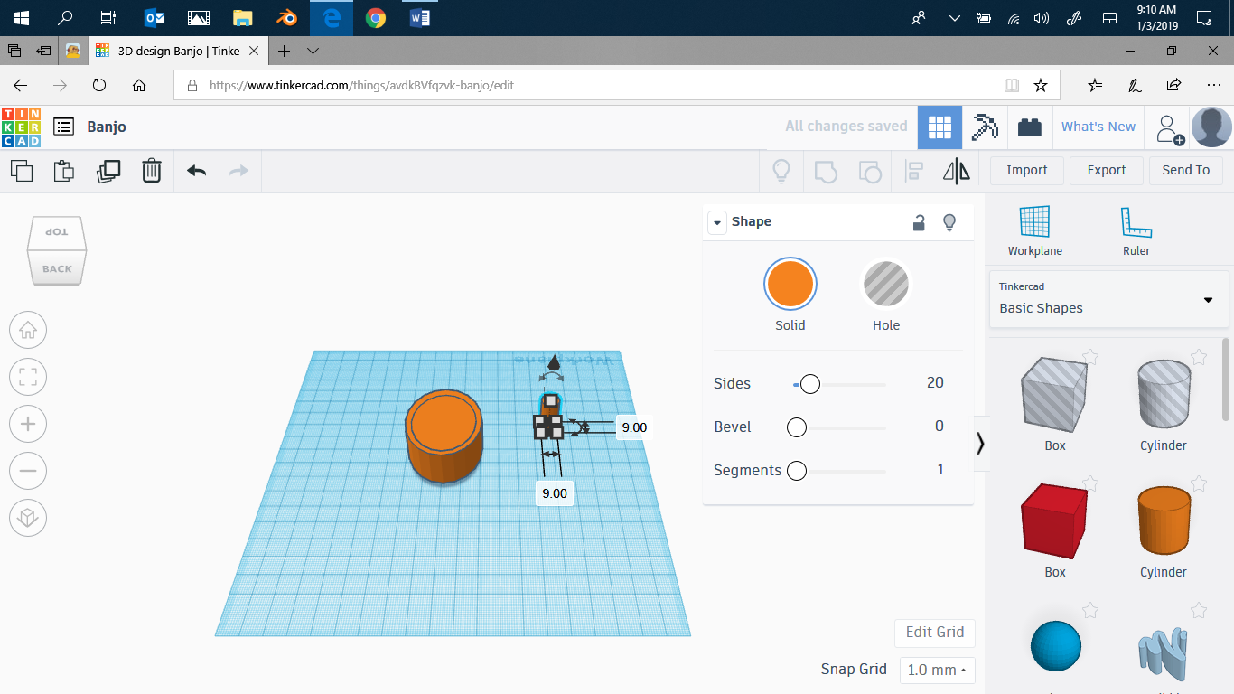
Task: Zoom in with the plus button
Action: (28, 424)
